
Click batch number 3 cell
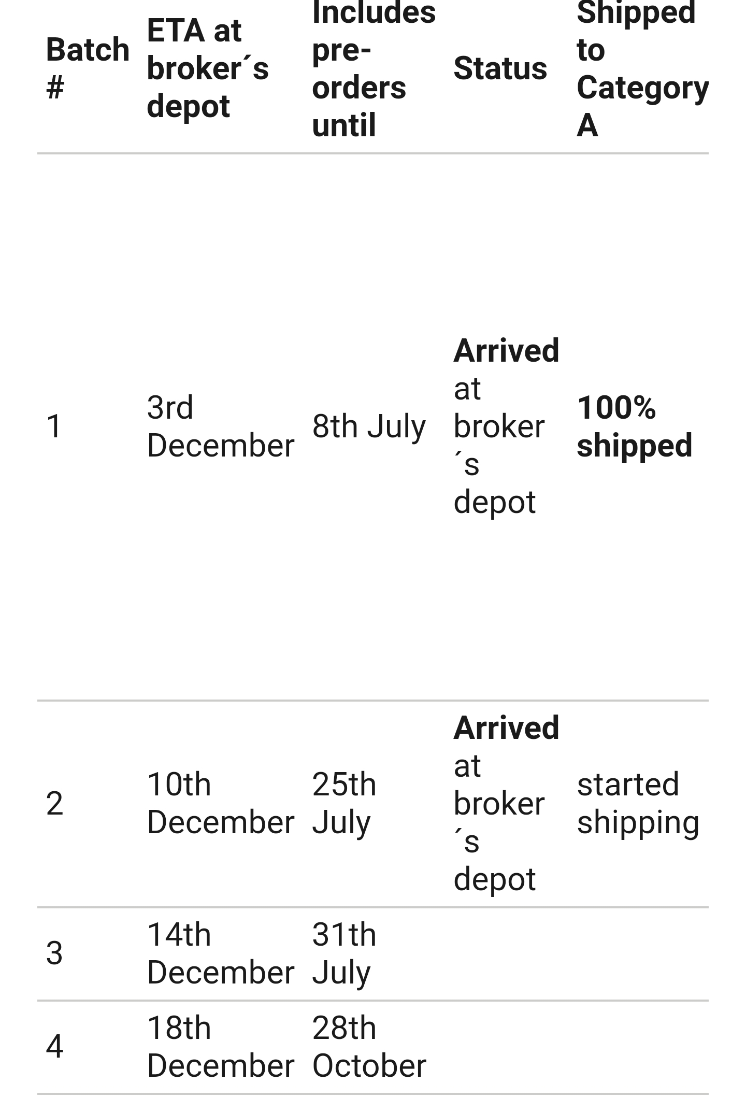[54, 953]
